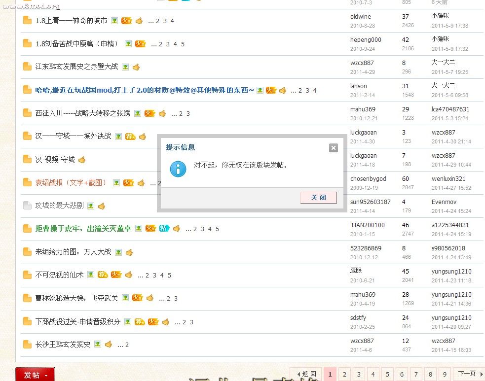
Task: Click folder icon beside 江东韩玄发展史之赤壁大战
Action: tap(27, 67)
